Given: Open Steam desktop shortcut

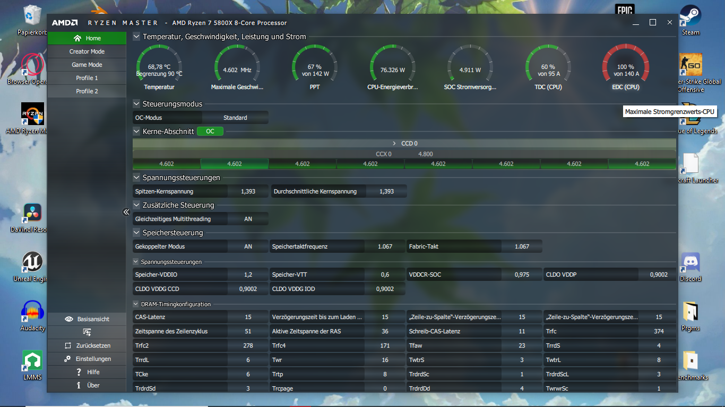Looking at the screenshot, I should tap(691, 21).
